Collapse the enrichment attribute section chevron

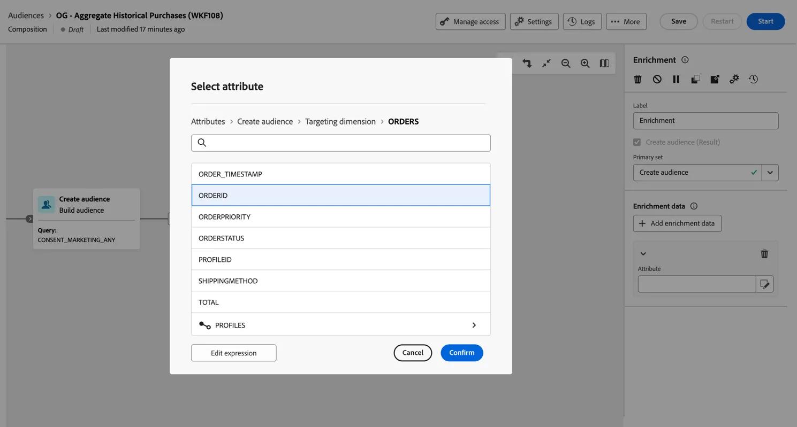[643, 254]
